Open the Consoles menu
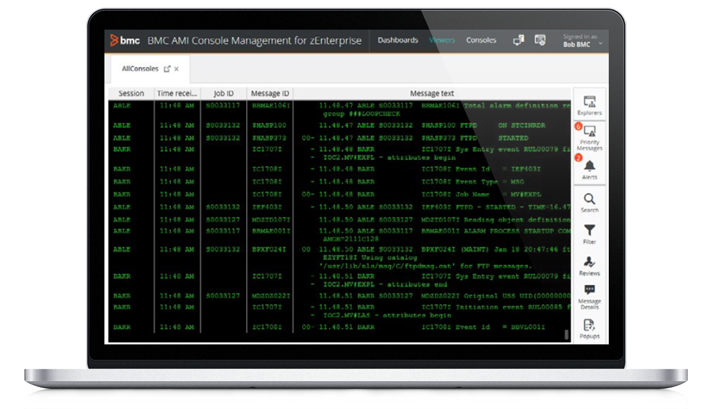 coord(481,40)
